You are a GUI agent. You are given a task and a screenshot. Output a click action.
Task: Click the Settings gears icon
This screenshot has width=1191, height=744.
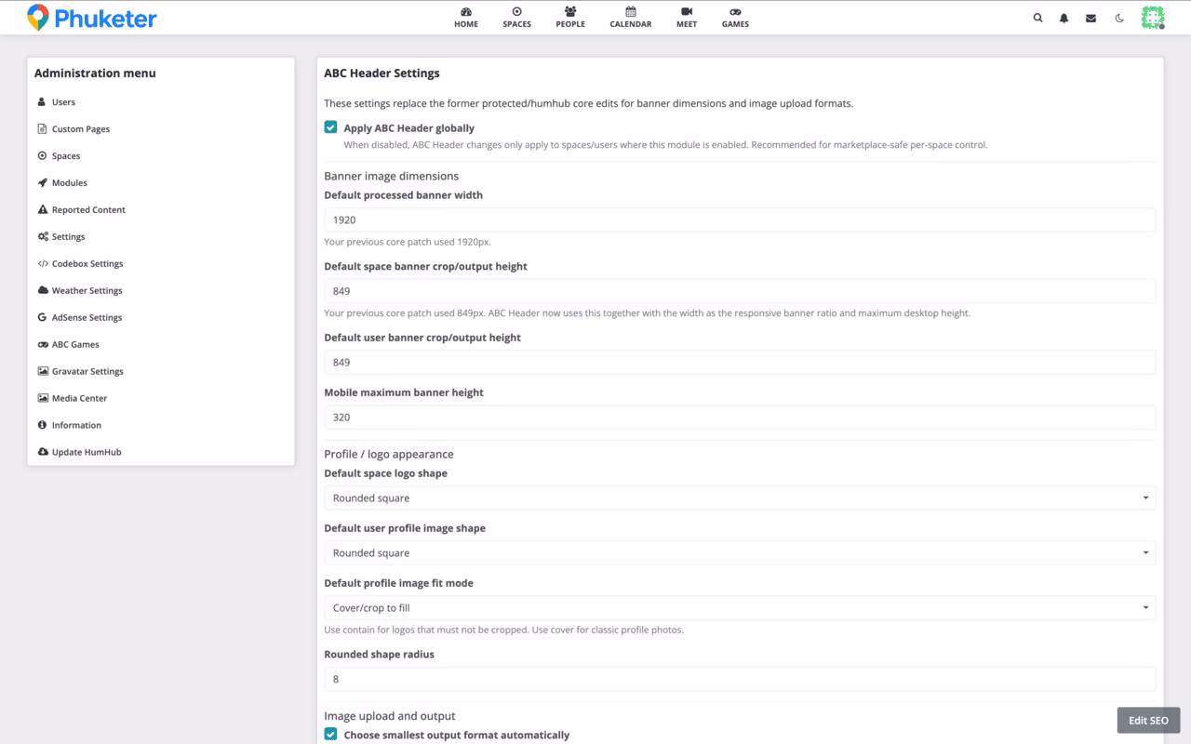coord(43,237)
